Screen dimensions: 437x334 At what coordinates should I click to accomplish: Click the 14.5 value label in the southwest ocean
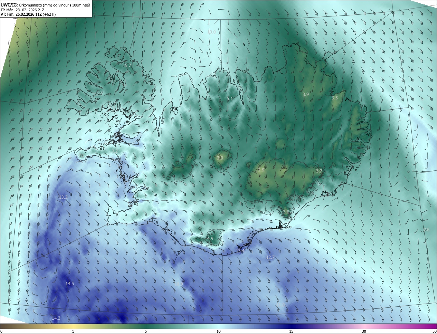tap(70, 284)
